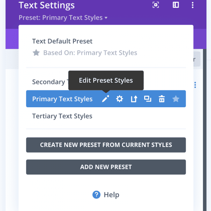211x211 pixels.
Task: Expand the Preset: Primary Text Styles dropdown
Action: (63, 18)
